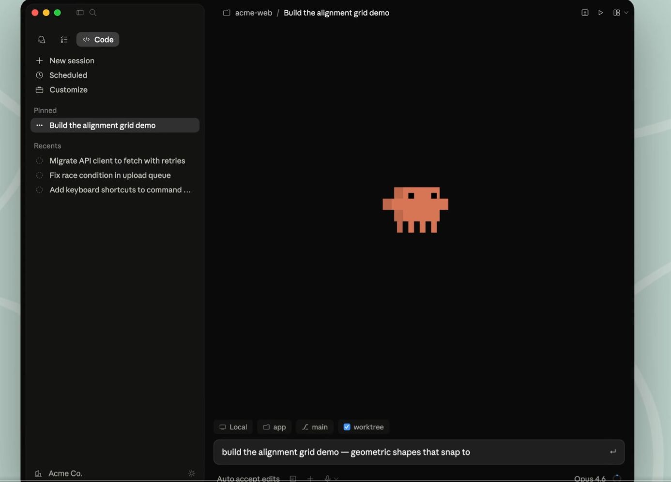Select the Code tab
Image resolution: width=671 pixels, height=482 pixels.
(x=98, y=40)
